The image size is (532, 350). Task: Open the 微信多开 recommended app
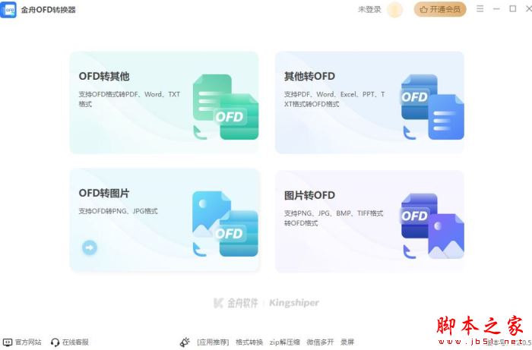[x=320, y=342]
